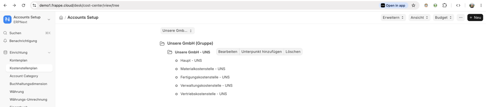Bookmark this page with the star icon

tap(413, 5)
